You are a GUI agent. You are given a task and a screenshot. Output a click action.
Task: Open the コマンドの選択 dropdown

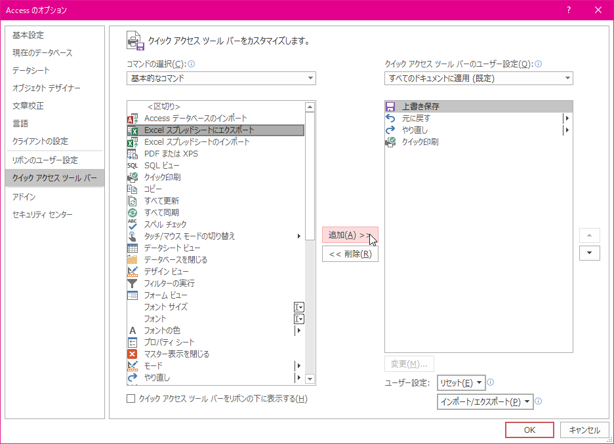(221, 79)
